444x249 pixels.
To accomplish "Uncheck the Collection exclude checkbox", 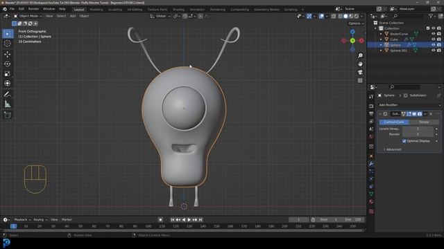I will point(428,28).
